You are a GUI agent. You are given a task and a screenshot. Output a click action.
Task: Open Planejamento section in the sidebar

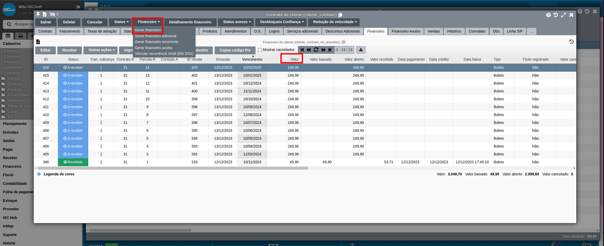click(x=15, y=124)
